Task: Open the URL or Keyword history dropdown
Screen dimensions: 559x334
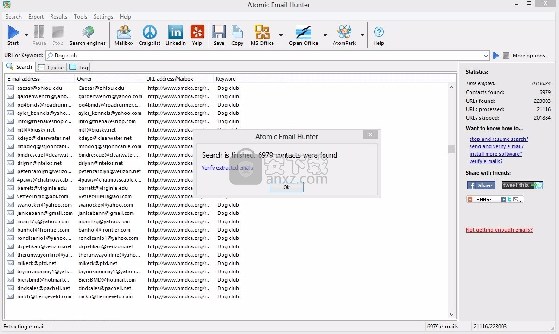Action: coord(486,56)
